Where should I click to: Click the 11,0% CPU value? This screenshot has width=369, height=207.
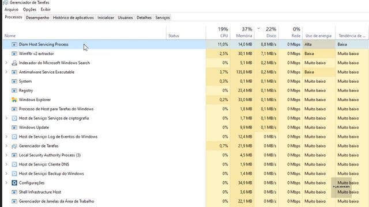[223, 44]
